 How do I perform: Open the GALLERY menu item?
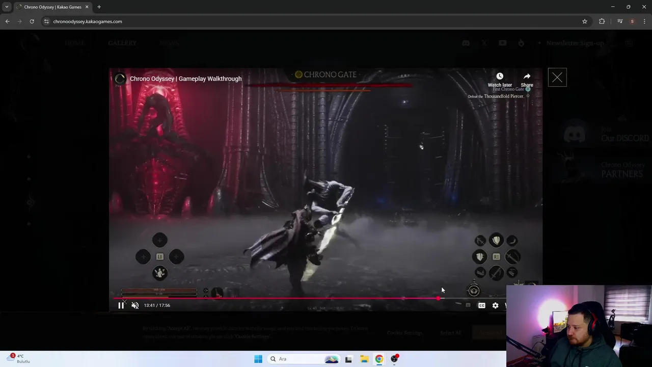pyautogui.click(x=122, y=43)
